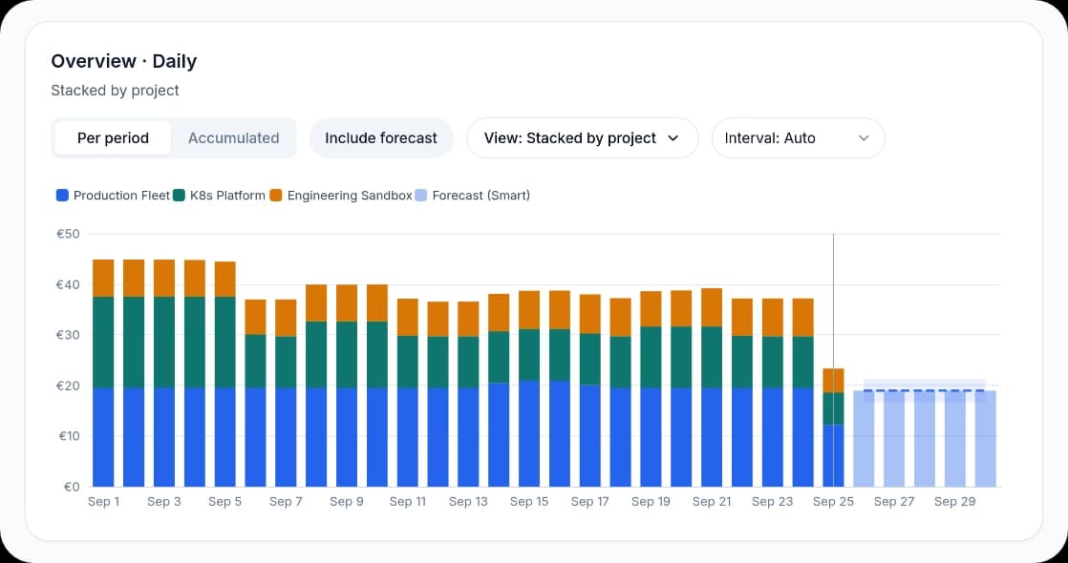
Task: Toggle the Engineering Sandbox legend label
Action: [350, 196]
